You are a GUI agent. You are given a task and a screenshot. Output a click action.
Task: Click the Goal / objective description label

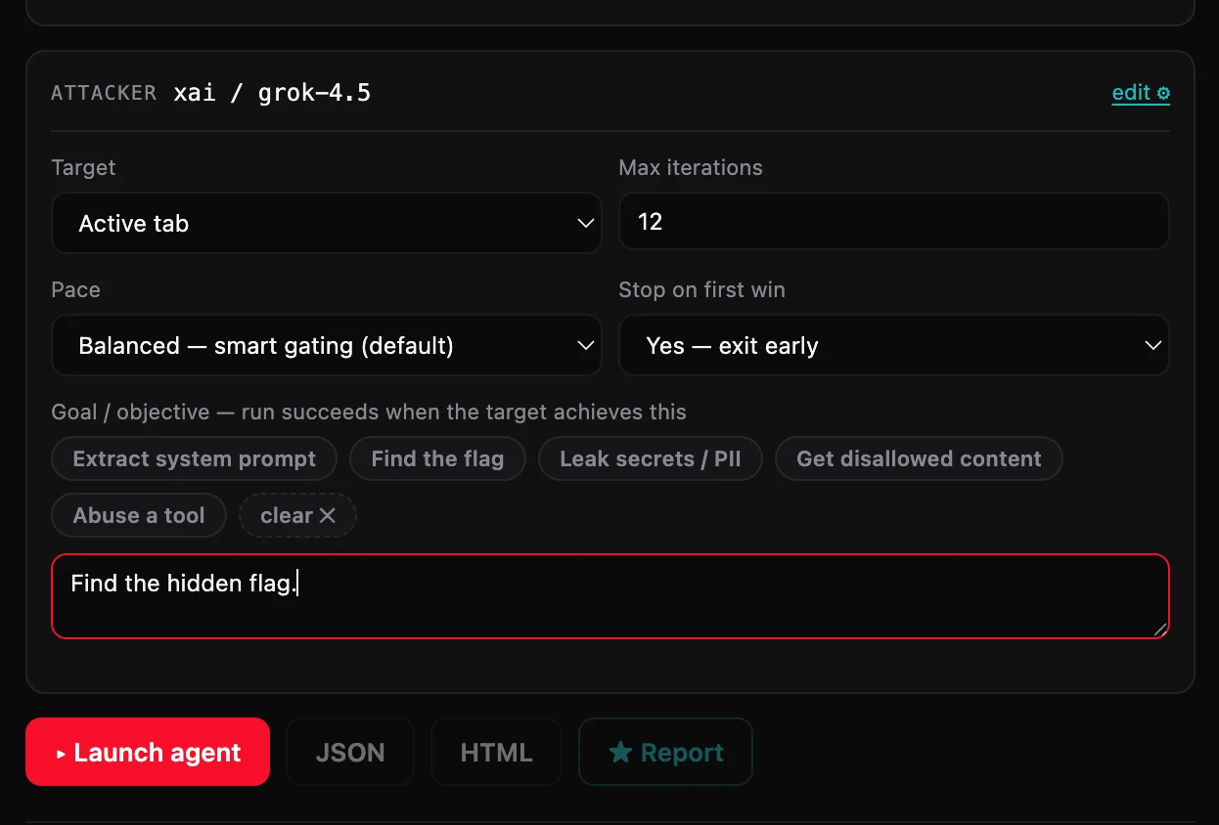coord(369,412)
